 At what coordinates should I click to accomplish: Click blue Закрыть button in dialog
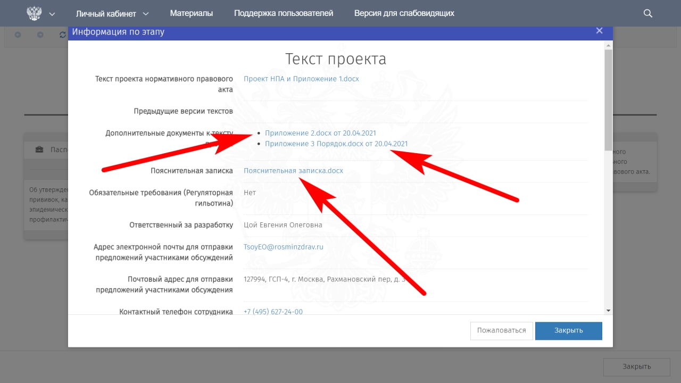coord(569,330)
